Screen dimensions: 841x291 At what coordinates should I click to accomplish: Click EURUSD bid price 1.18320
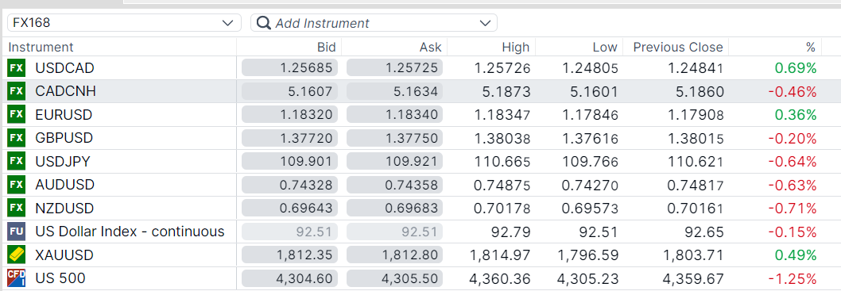[x=289, y=115]
